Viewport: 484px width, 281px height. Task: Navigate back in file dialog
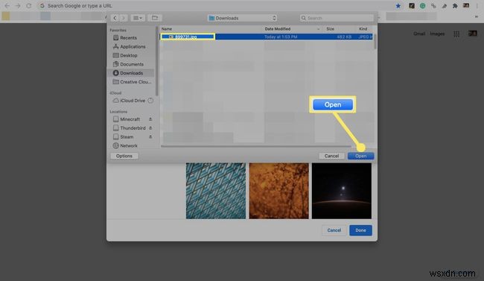115,18
